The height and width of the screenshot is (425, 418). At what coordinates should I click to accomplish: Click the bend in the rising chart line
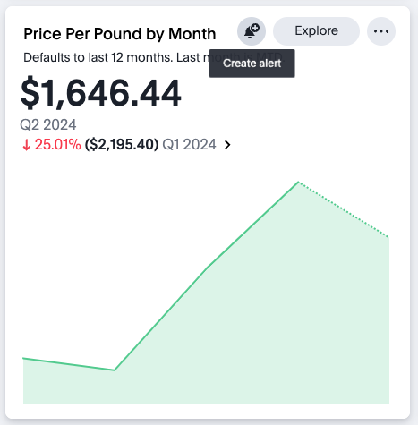pos(207,267)
